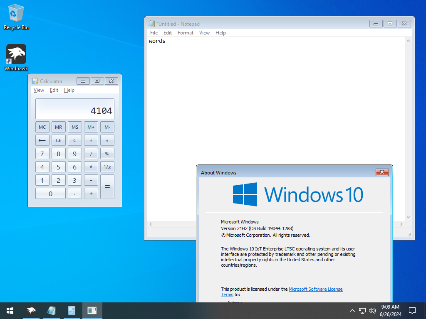Click the Windhawk icon in the taskbar
Screen dimensions: 426x319
pos(31,310)
